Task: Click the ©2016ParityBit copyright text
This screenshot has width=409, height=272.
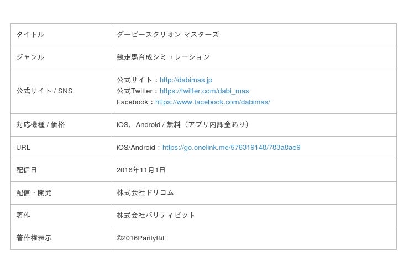Action: pyautogui.click(x=140, y=238)
